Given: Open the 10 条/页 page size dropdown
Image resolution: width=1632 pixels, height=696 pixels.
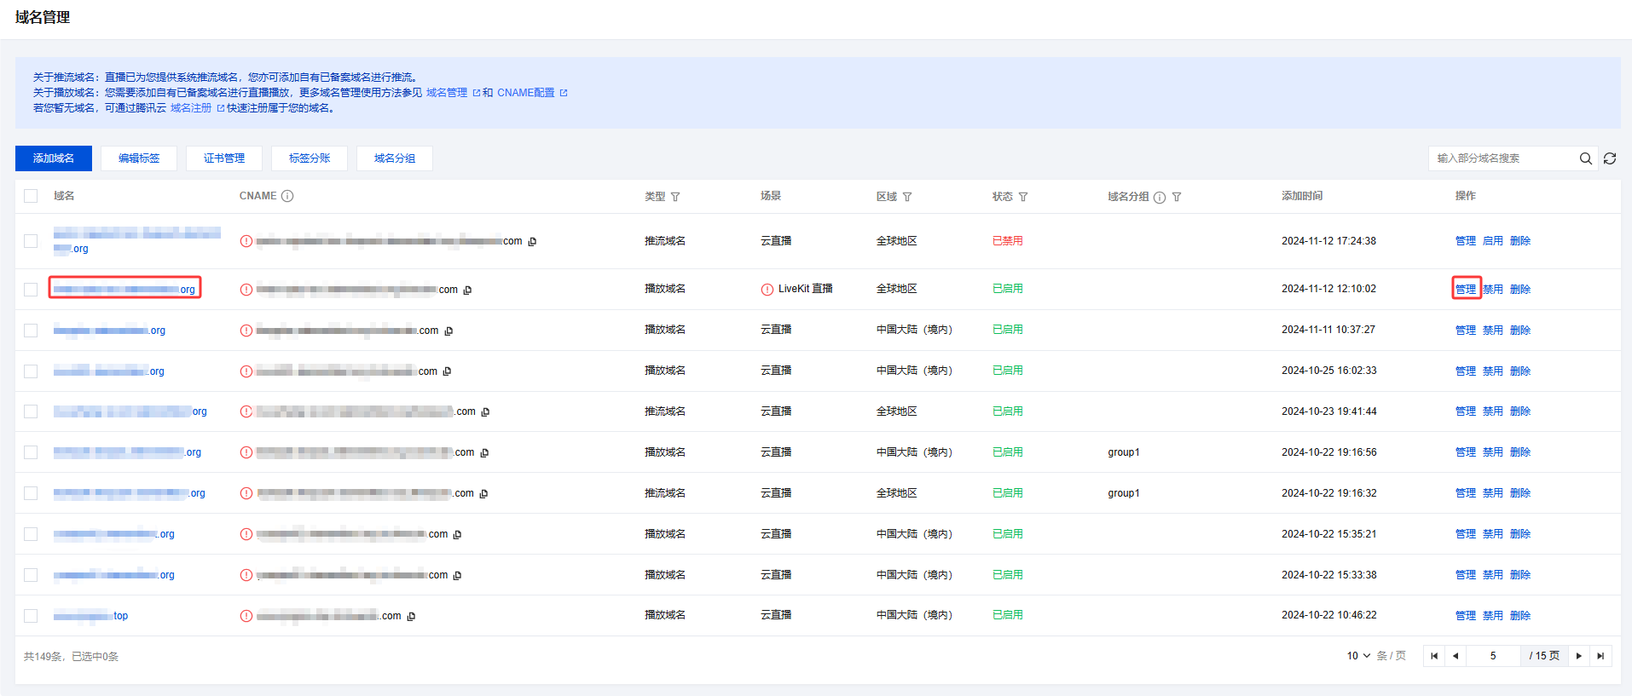Looking at the screenshot, I should (x=1359, y=656).
